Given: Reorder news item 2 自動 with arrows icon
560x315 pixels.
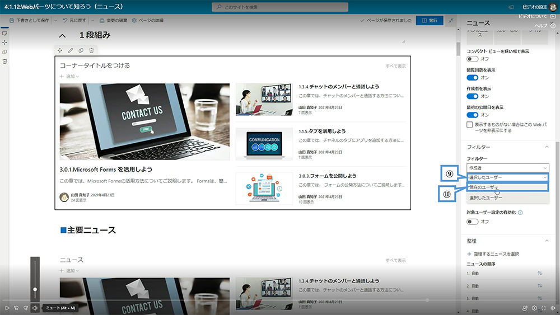Looking at the screenshot, I should point(540,286).
